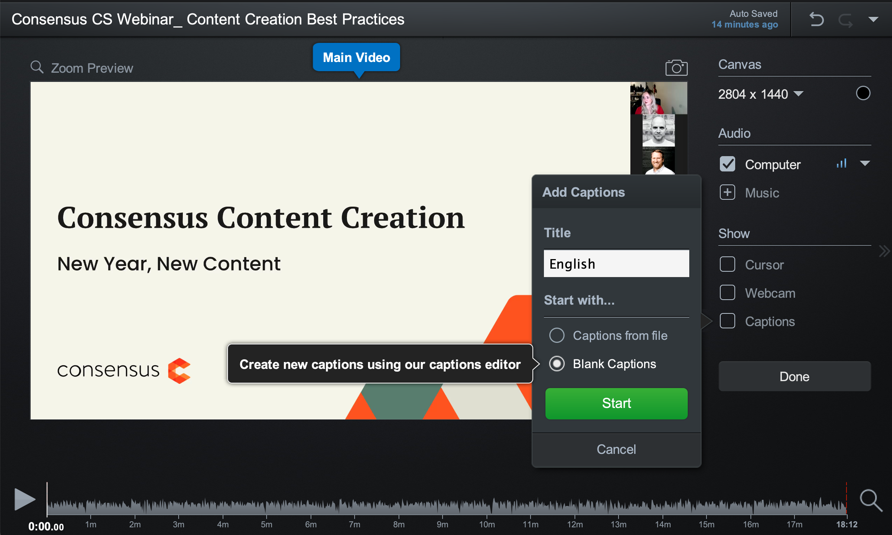Click the playhead at the timeline start
Image resolution: width=892 pixels, height=535 pixels.
(47, 499)
